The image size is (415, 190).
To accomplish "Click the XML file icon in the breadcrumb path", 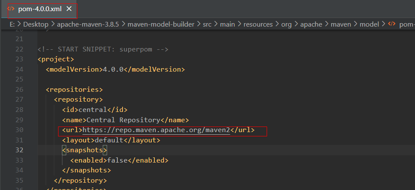I will point(391,24).
